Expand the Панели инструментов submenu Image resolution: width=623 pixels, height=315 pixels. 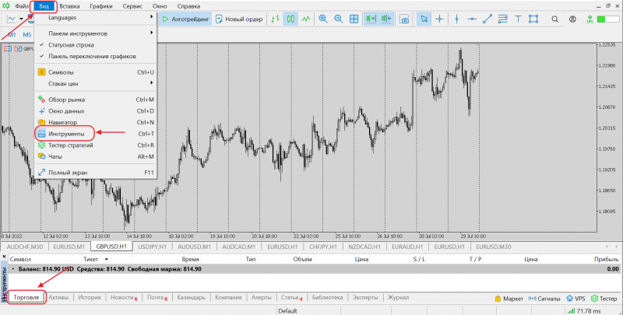[x=96, y=33]
